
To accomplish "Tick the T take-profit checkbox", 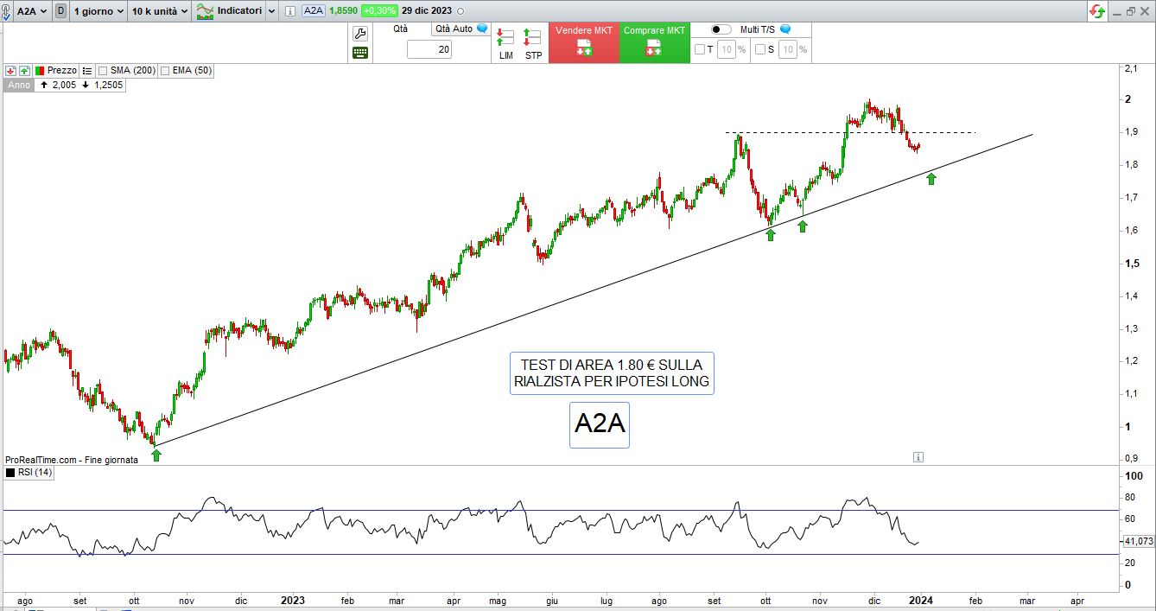I will [x=699, y=50].
